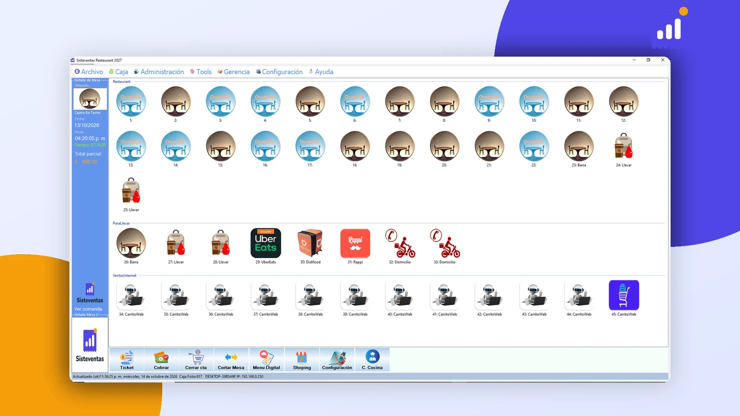
Task: Click the Cerrar cta button
Action: click(x=196, y=359)
